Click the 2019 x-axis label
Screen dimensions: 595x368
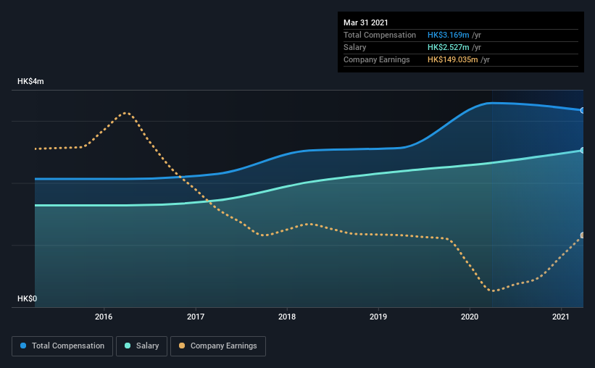[x=378, y=317]
